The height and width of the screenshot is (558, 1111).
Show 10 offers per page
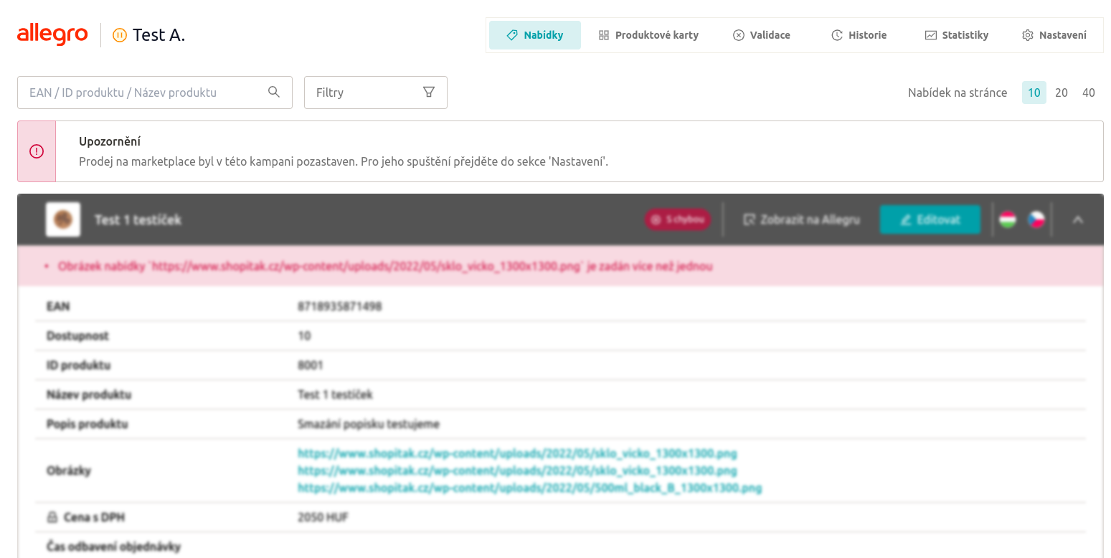[x=1034, y=93]
